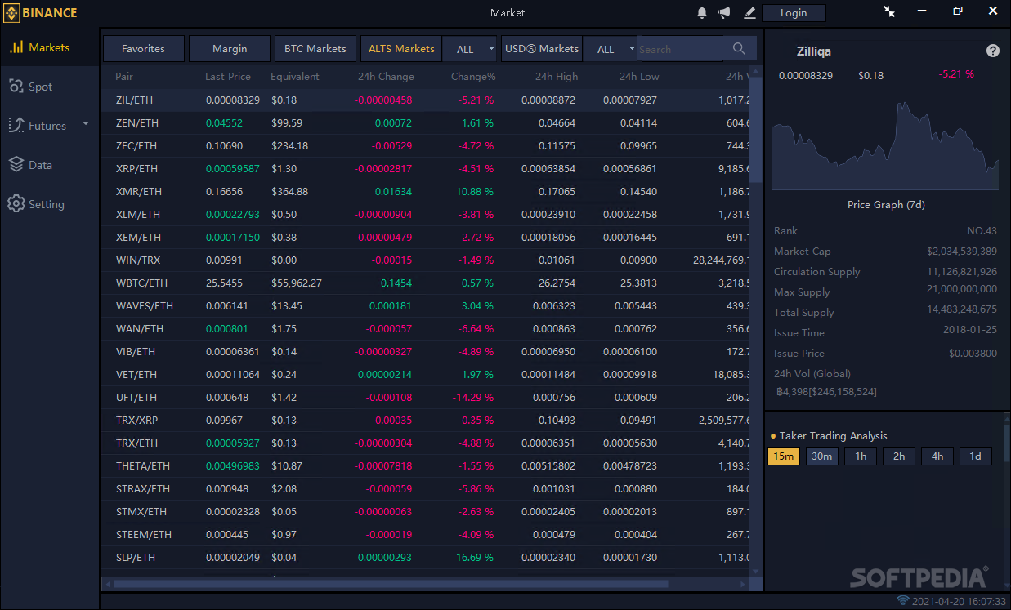Open the help question-mark icon
The width and height of the screenshot is (1011, 610).
pyautogui.click(x=993, y=51)
